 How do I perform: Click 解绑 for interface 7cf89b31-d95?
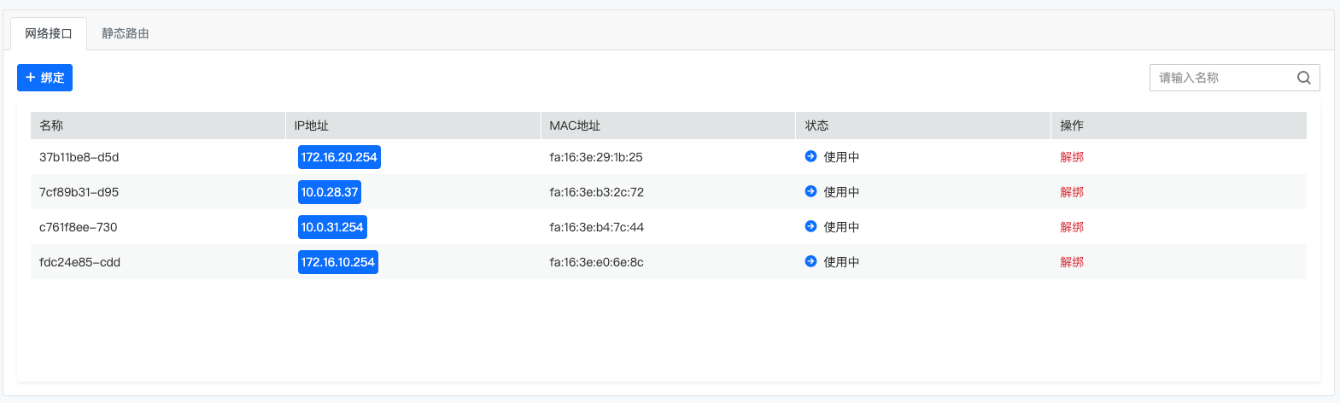1071,192
